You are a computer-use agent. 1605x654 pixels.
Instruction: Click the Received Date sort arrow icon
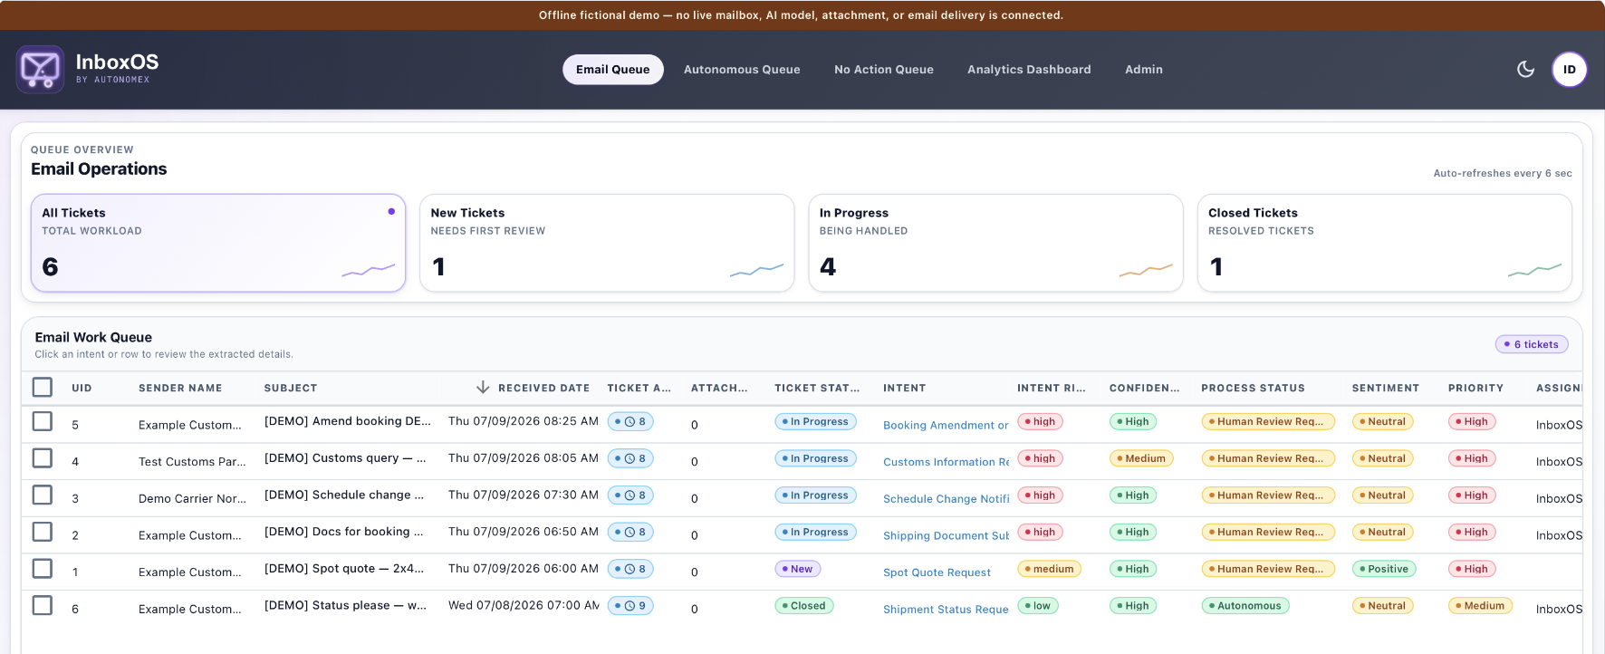[483, 388]
